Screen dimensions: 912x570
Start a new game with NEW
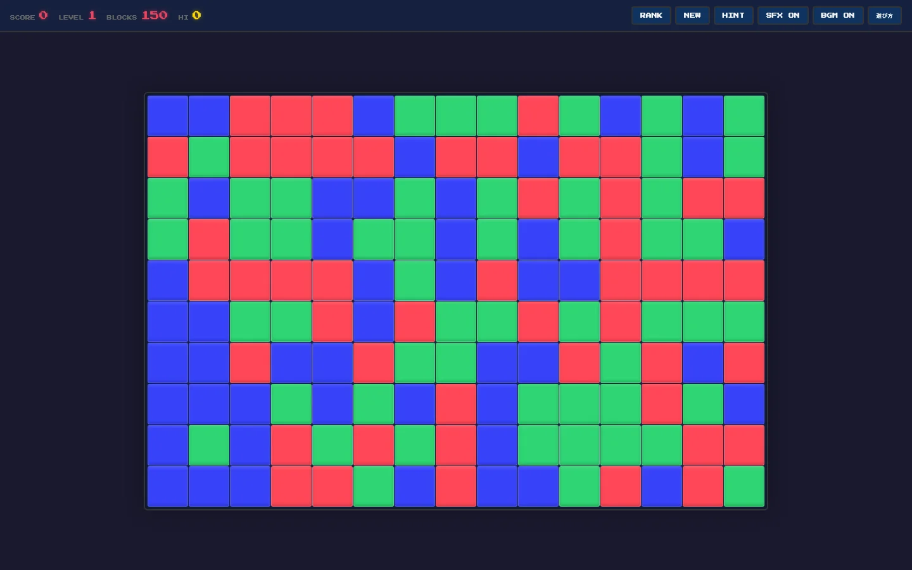pos(692,15)
